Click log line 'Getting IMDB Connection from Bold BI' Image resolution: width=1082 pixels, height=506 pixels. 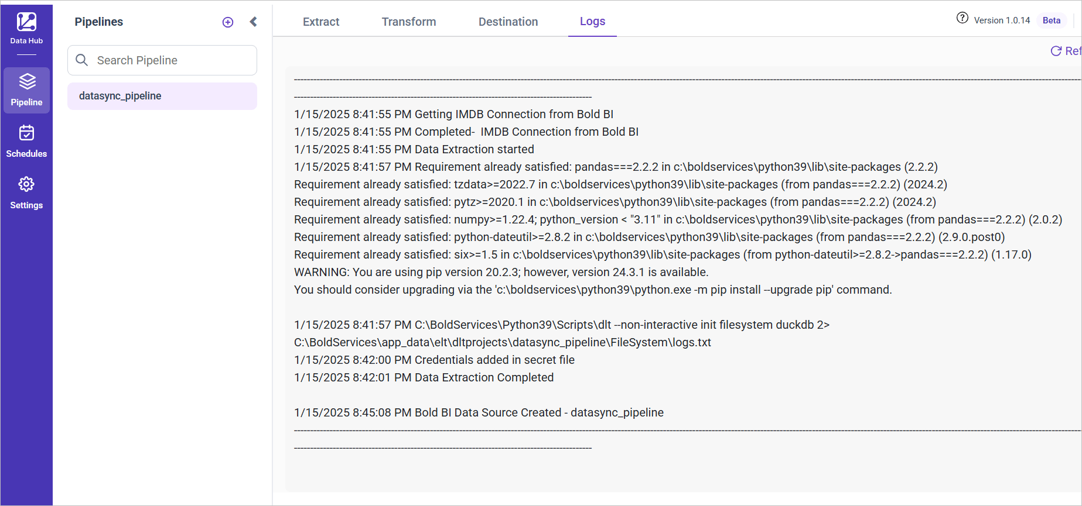[454, 114]
